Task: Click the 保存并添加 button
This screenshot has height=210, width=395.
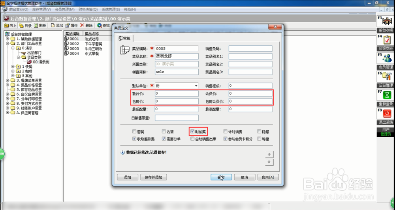Action: pos(154,177)
